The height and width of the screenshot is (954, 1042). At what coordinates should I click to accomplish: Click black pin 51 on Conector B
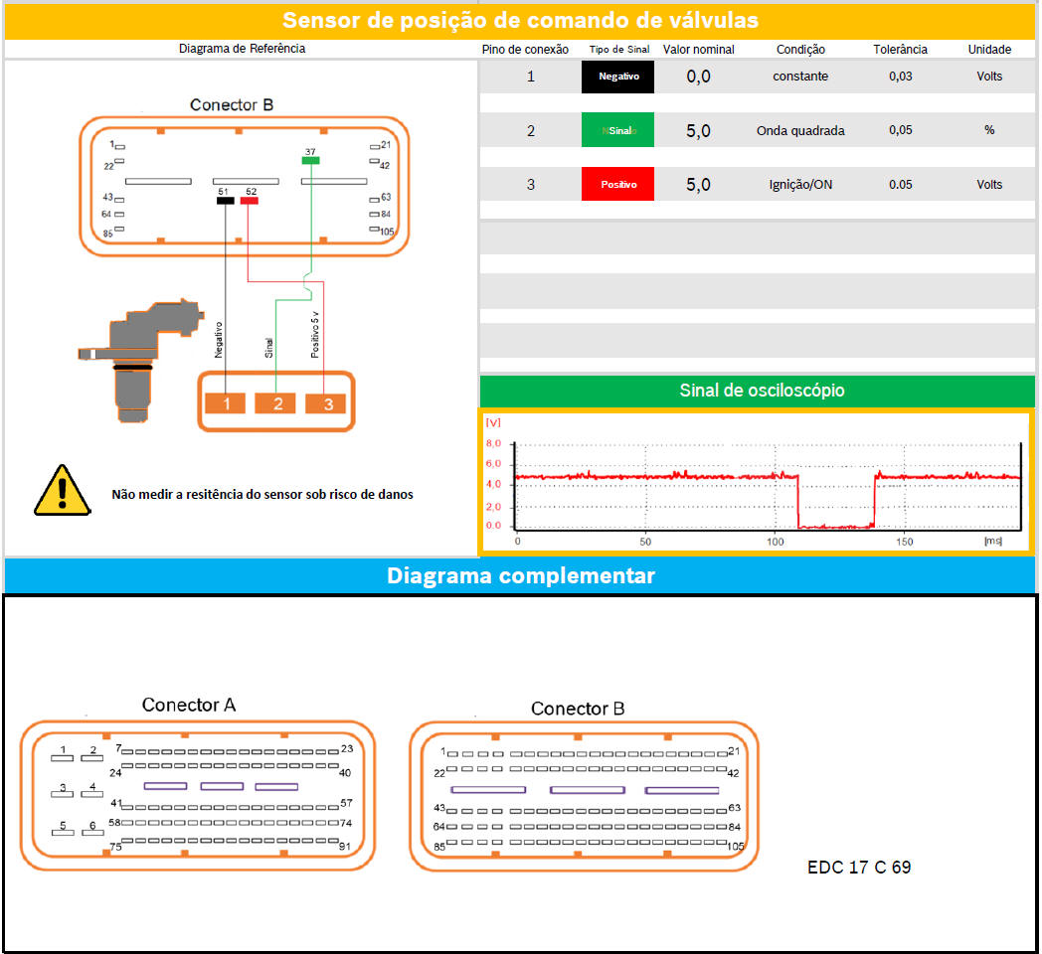(x=226, y=201)
